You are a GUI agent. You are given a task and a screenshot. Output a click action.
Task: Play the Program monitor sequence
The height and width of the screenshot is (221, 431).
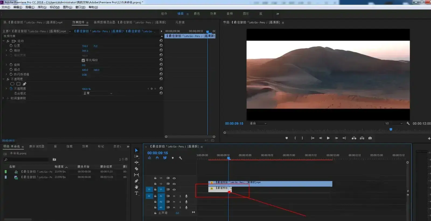328,138
